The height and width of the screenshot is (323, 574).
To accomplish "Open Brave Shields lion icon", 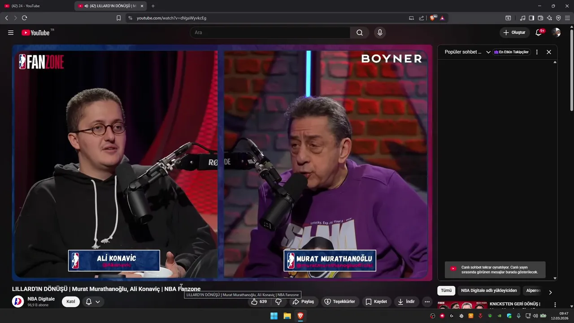I will [433, 18].
